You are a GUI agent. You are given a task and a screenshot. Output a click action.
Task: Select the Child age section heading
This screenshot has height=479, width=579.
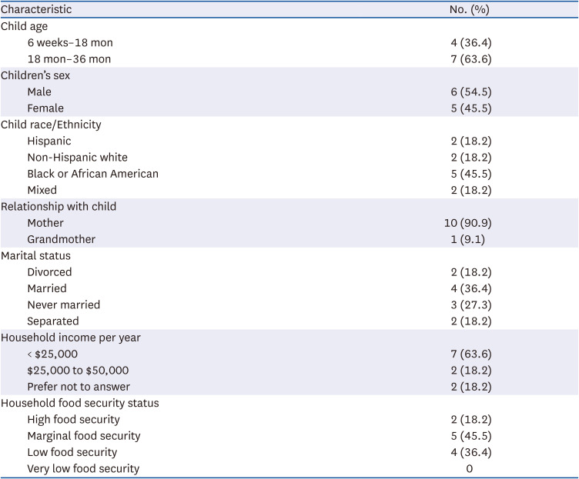click(x=23, y=26)
